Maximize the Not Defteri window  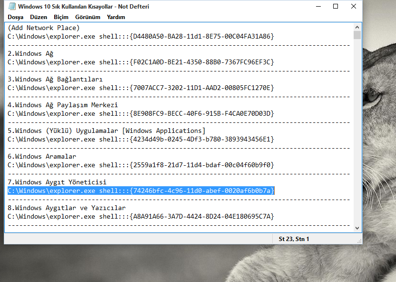pyautogui.click(x=336, y=6)
